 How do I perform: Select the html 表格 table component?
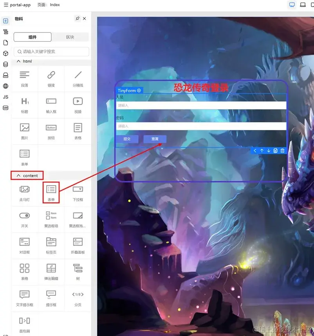pyautogui.click(x=78, y=132)
